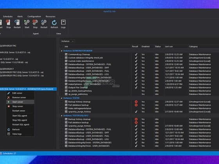Sort by the Category column header

193,46
